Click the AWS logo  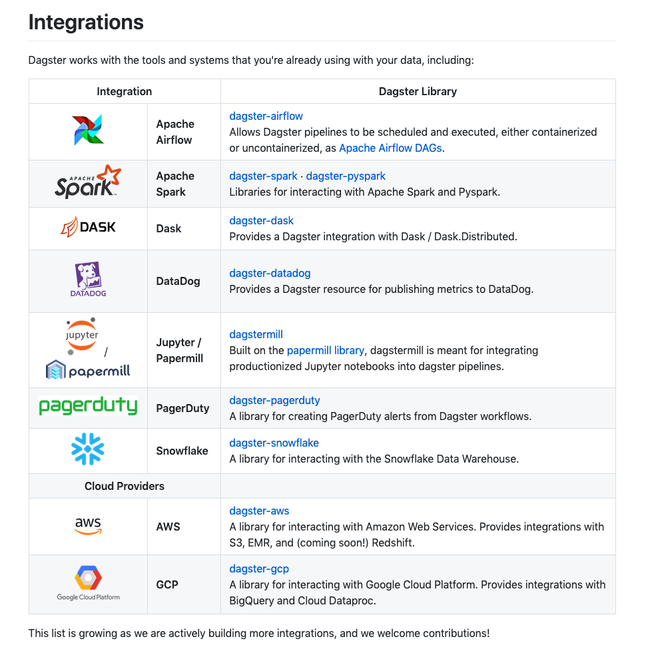[88, 525]
